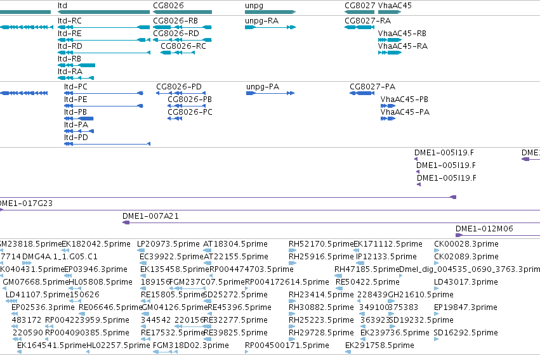Screen dimensions: 540x355
Task: Click EST RH23414.5prime
Action: (x=321, y=295)
